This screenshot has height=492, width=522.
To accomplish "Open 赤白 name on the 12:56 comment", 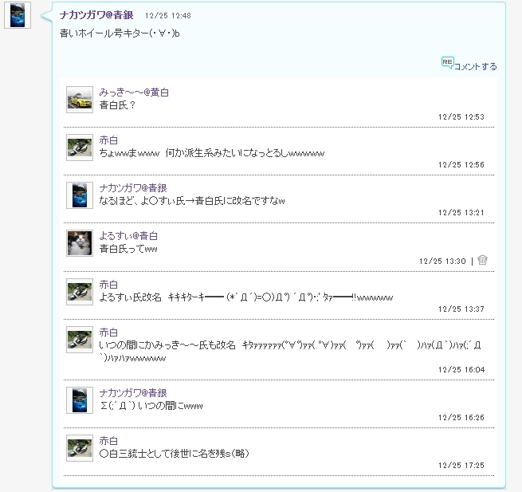I will pos(108,140).
